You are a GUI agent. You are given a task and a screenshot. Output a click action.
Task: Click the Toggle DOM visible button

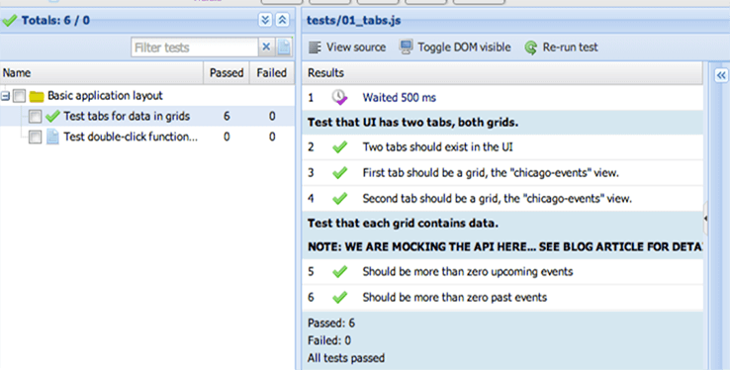(x=455, y=47)
